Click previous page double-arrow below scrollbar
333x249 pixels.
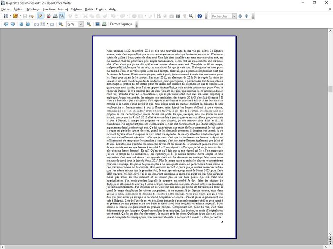pyautogui.click(x=330, y=239)
